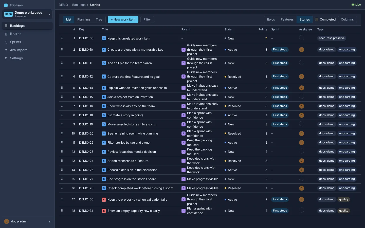Screen dimensions: 365x228
Task: Click the key DEMO-24
Action: pos(86,161)
